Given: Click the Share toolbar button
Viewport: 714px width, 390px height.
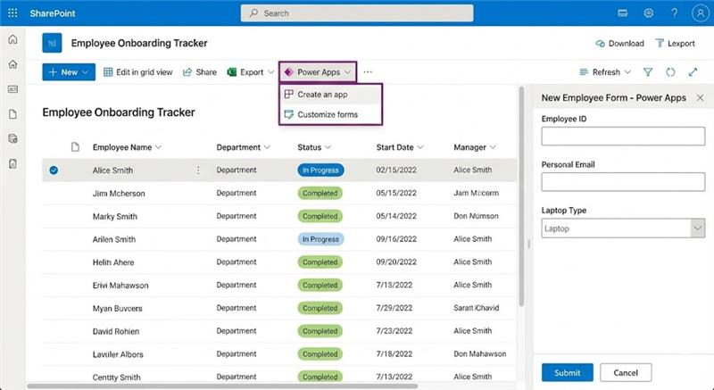Looking at the screenshot, I should coord(199,72).
